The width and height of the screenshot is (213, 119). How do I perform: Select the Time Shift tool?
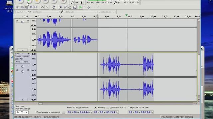pos(77,2)
